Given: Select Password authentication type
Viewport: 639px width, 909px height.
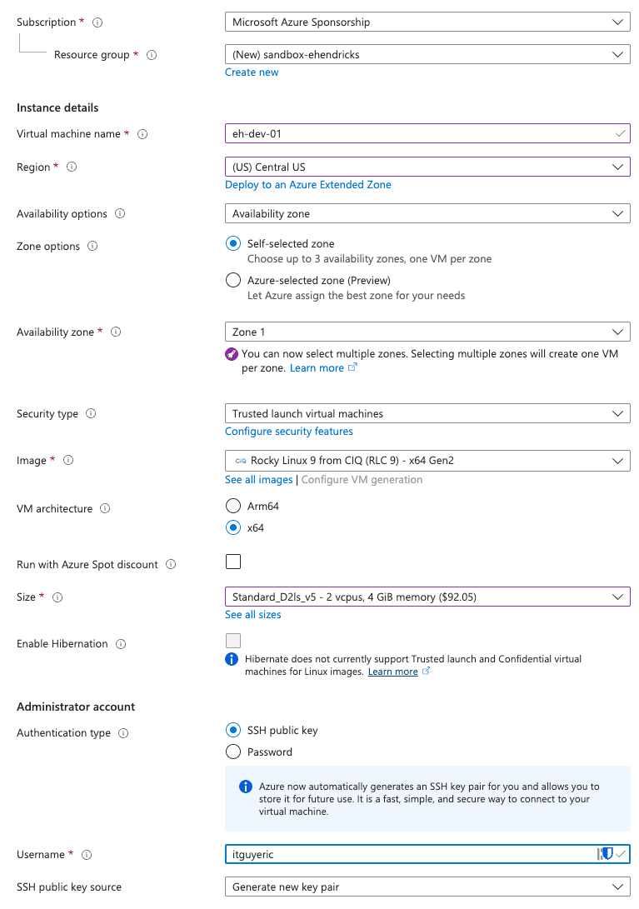Looking at the screenshot, I should click(x=233, y=752).
